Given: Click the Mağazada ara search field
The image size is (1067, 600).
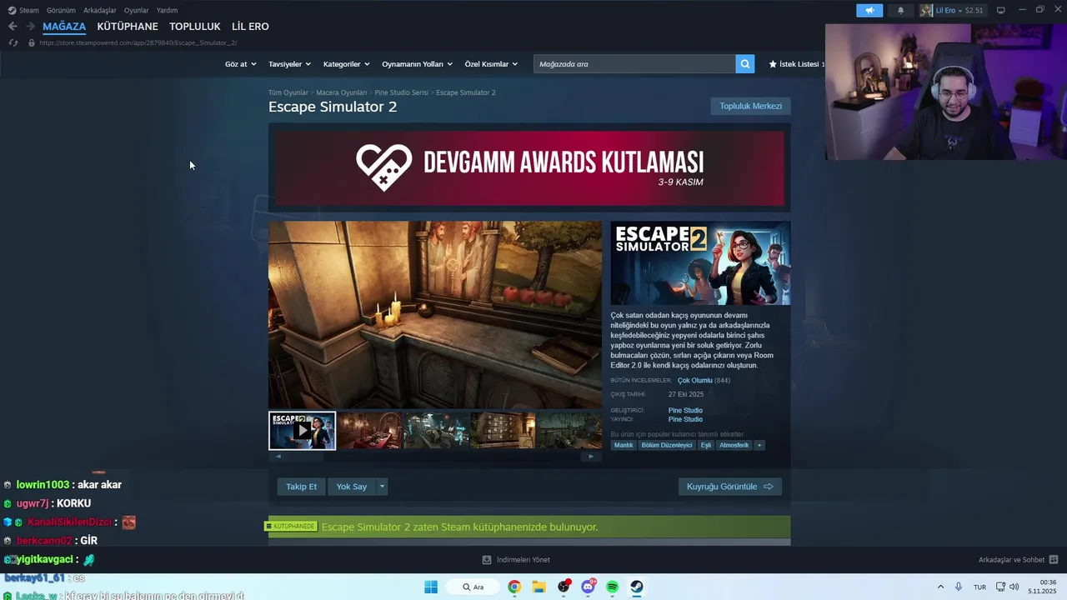Looking at the screenshot, I should pos(634,63).
